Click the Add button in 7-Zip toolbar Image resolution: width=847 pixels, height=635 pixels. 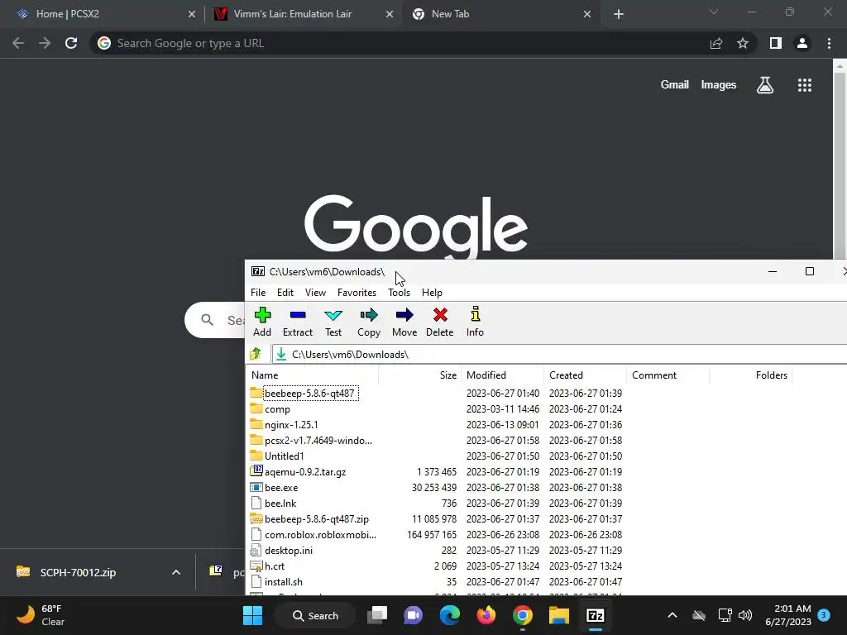pos(262,322)
